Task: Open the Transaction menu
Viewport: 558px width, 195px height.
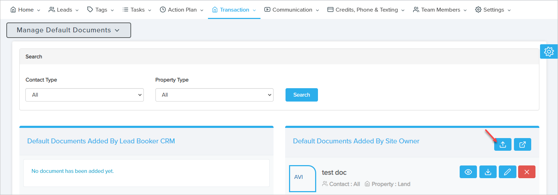Action: 234,10
